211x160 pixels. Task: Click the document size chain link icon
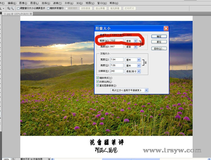[145, 62]
